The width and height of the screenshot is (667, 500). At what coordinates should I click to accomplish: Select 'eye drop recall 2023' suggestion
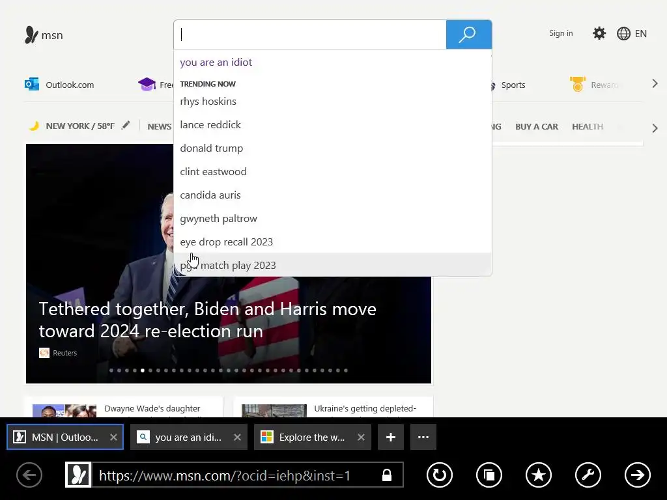333,242
